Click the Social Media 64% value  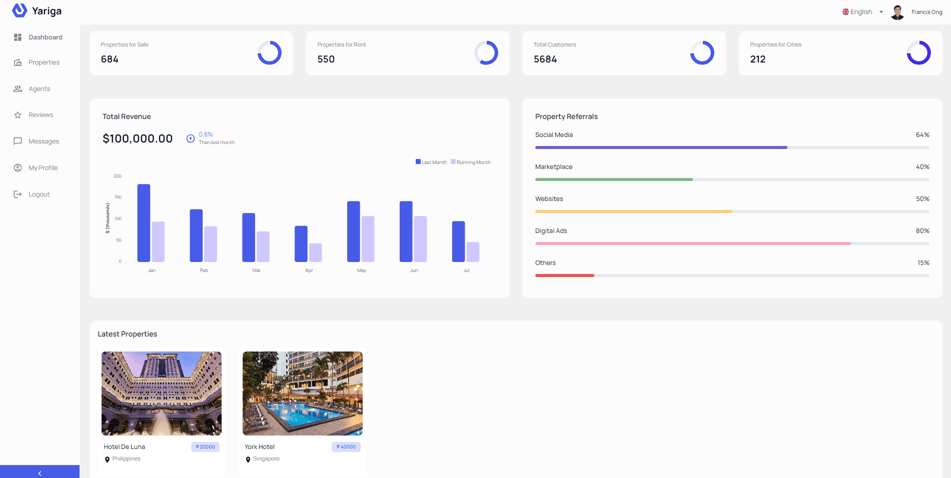coord(922,135)
